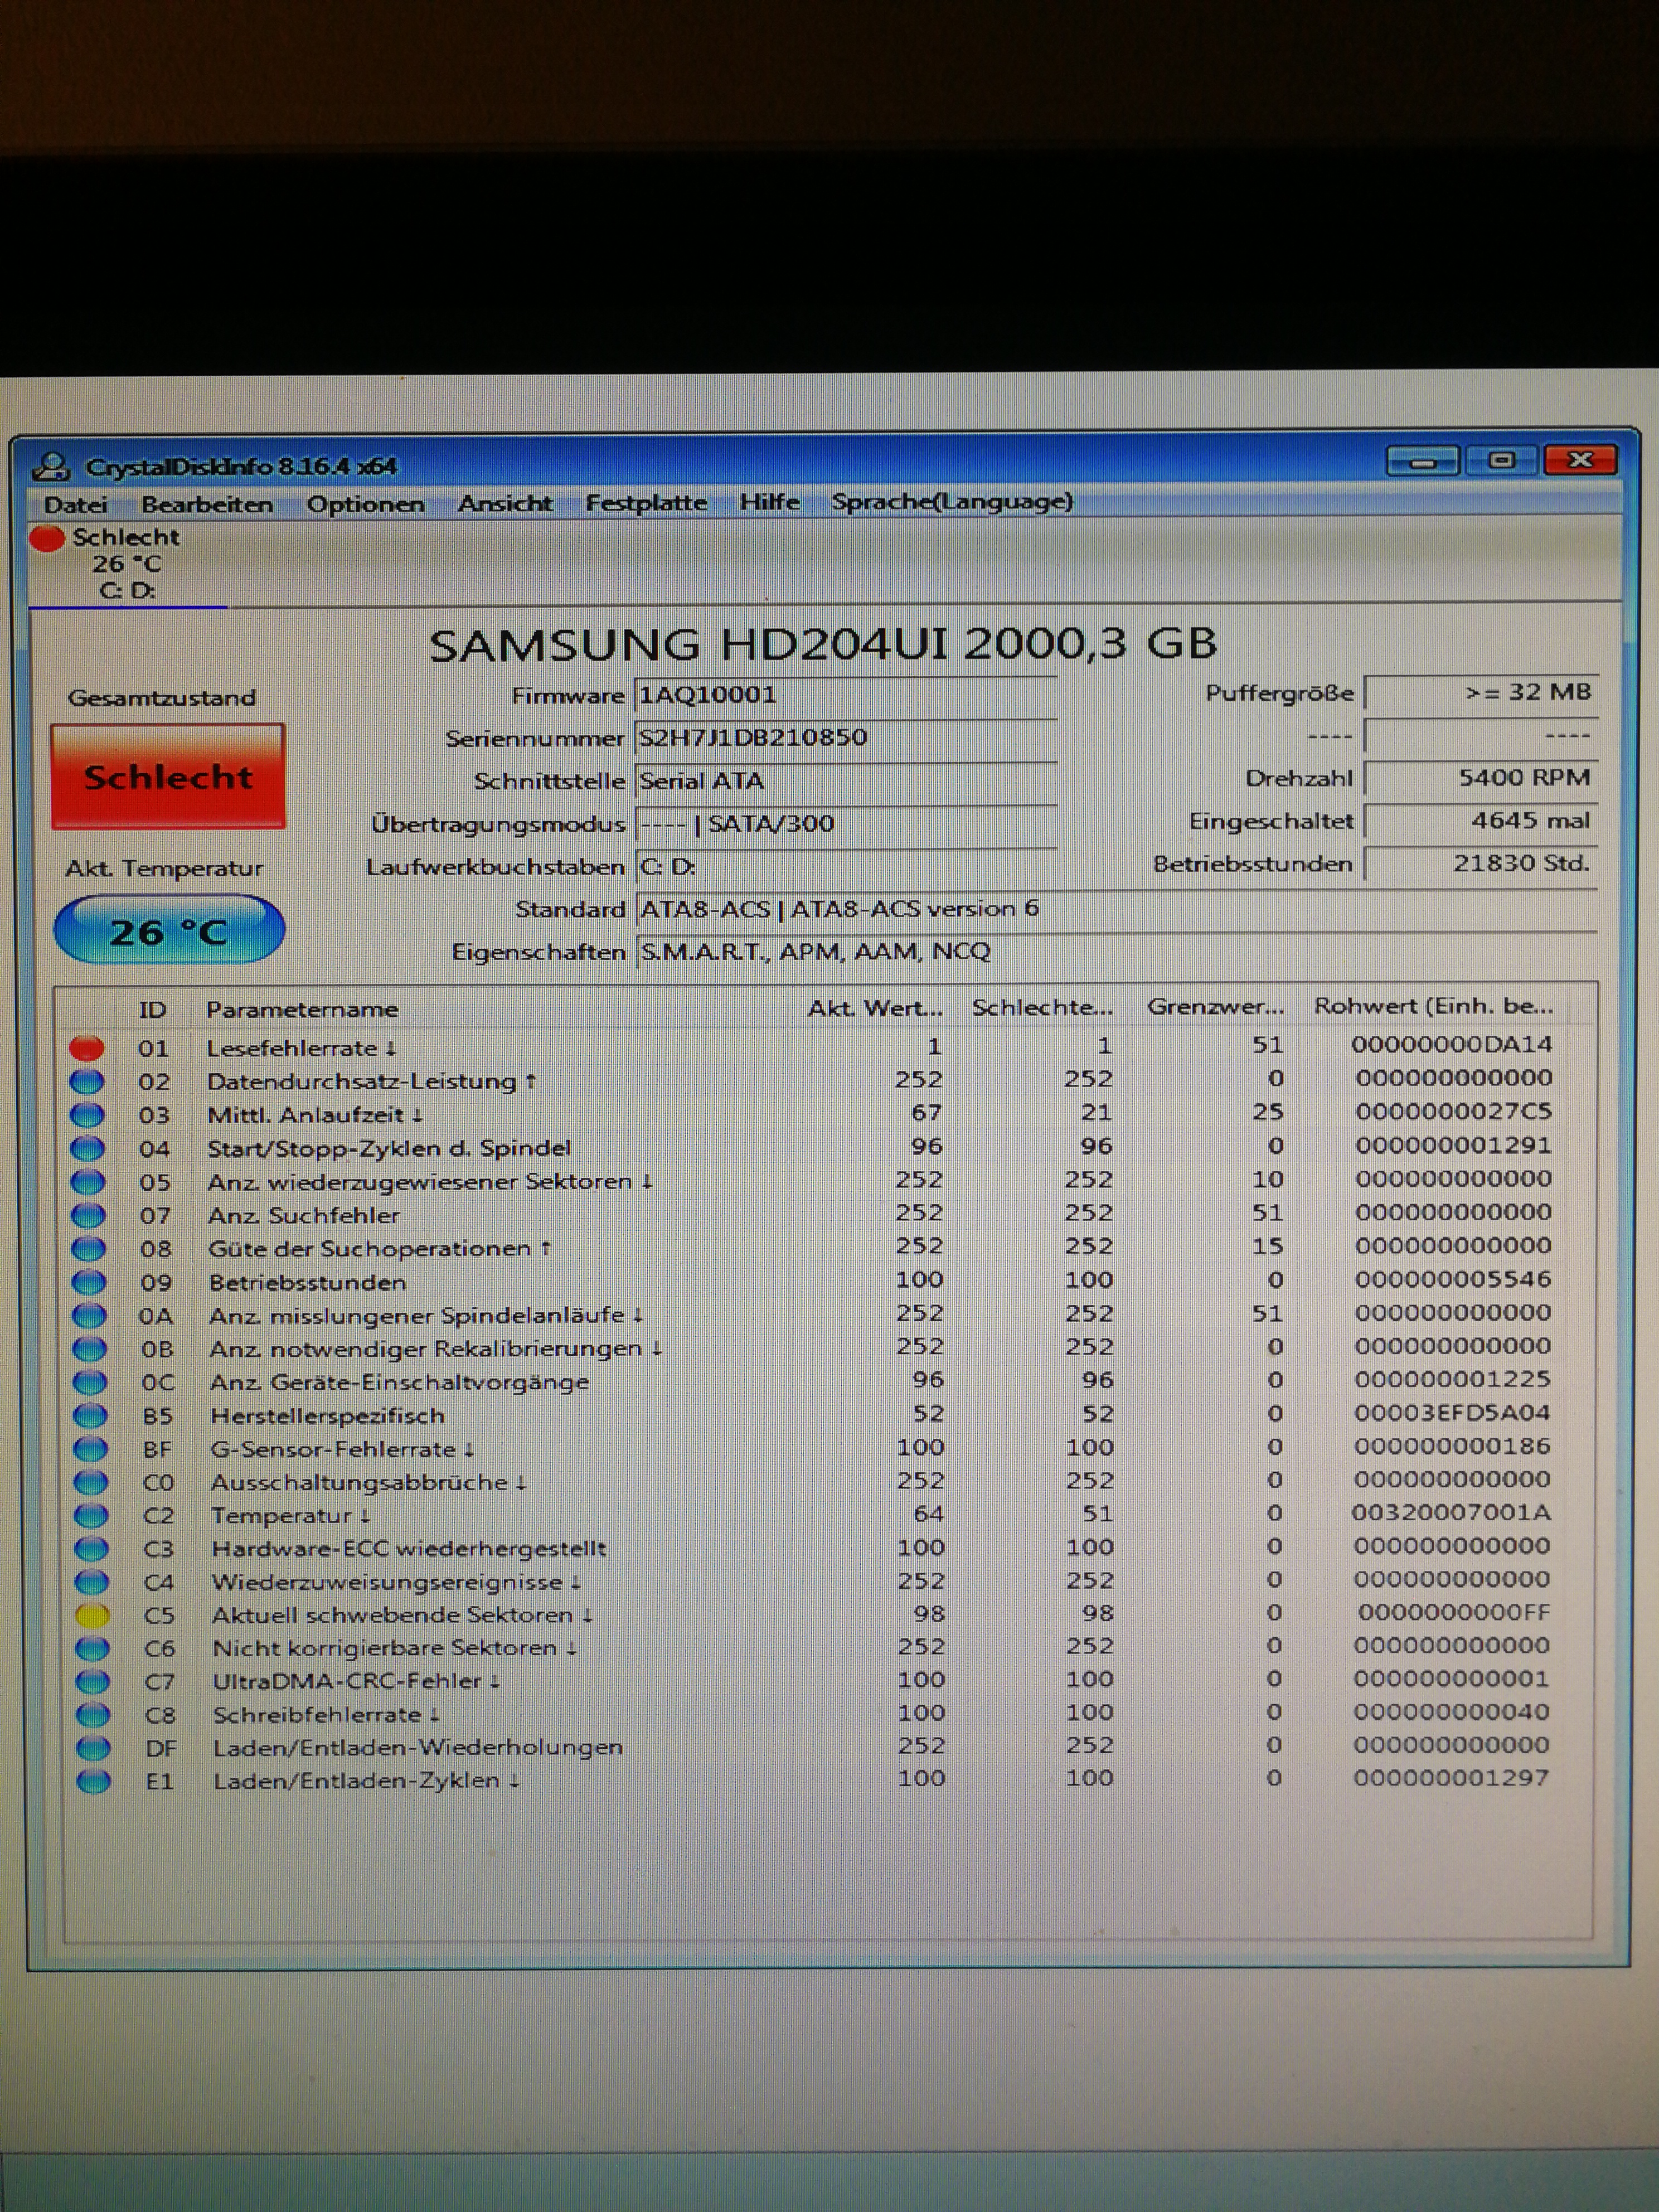1659x2212 pixels.
Task: Click blue status icon for Temperatur row
Action: [91, 1515]
